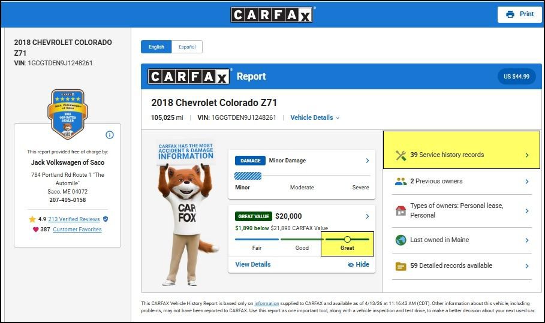545x323 pixels.
Task: Click the Print button
Action: point(519,14)
